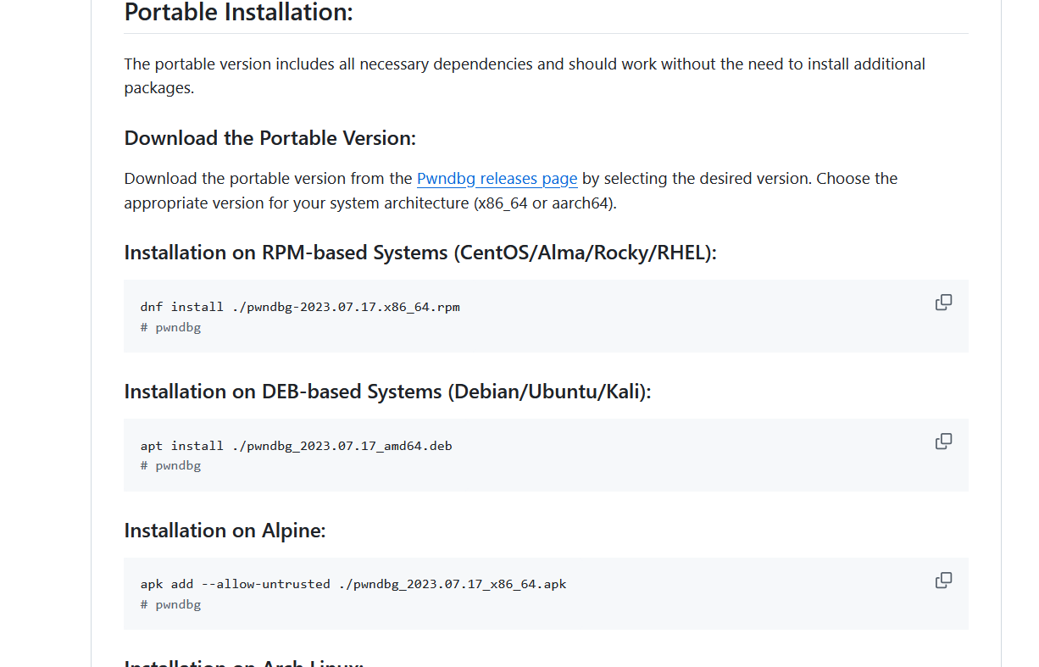Click the Download the Portable Version heading
1039x667 pixels.
[x=269, y=138]
